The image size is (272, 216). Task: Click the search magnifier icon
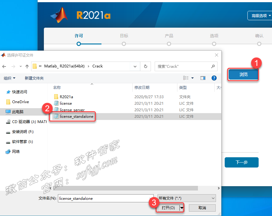pos(213,66)
